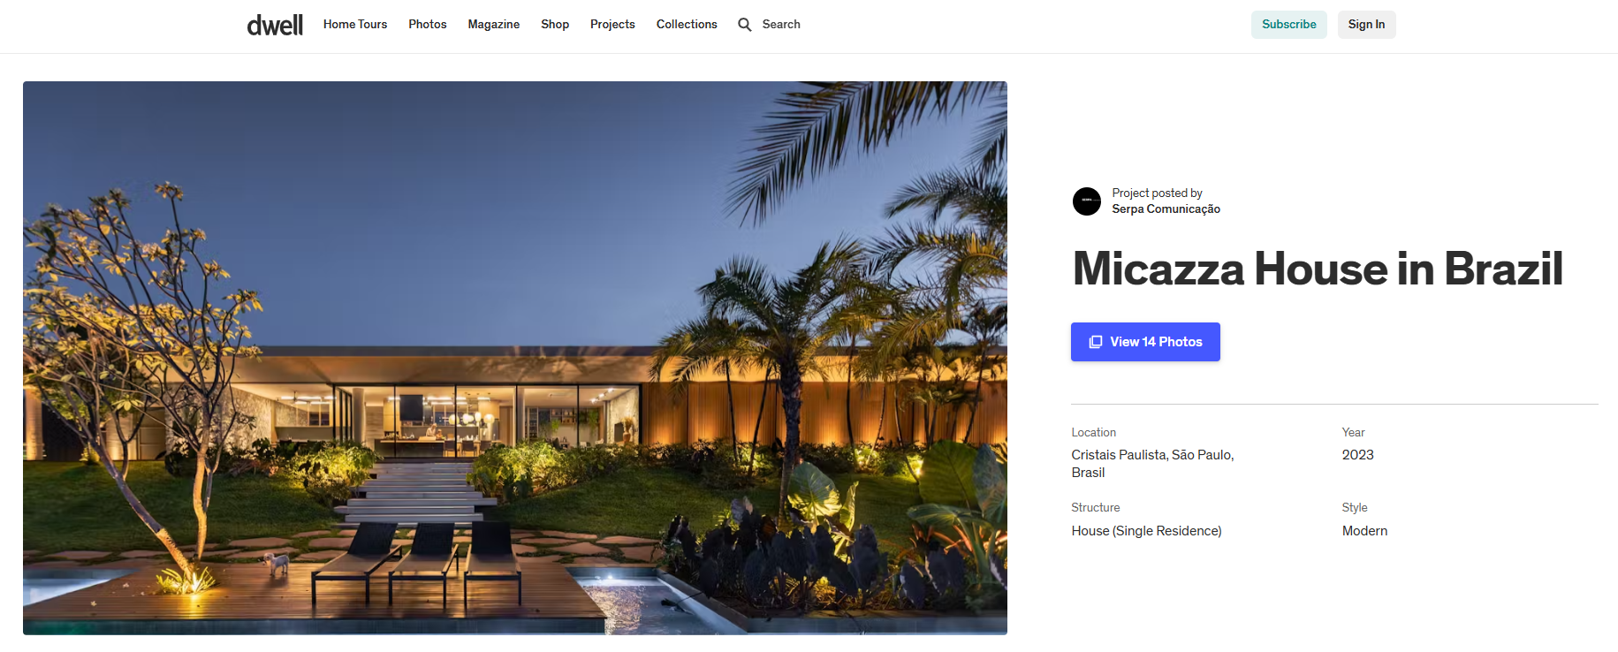This screenshot has width=1618, height=652.
Task: Open the Photos nav item
Action: [428, 25]
